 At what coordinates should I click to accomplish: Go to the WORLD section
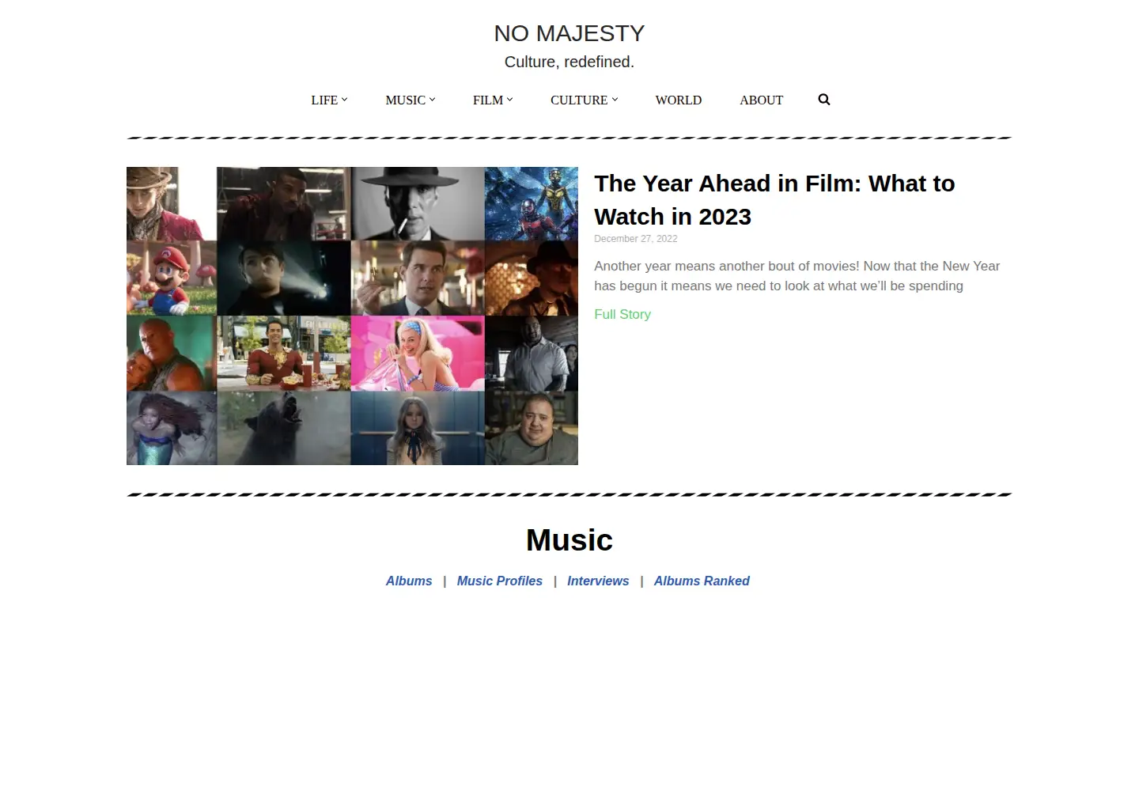pyautogui.click(x=679, y=100)
